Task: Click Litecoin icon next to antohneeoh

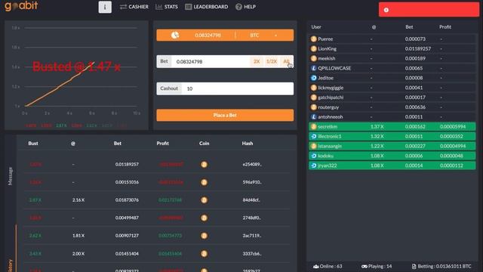Action: [314, 117]
